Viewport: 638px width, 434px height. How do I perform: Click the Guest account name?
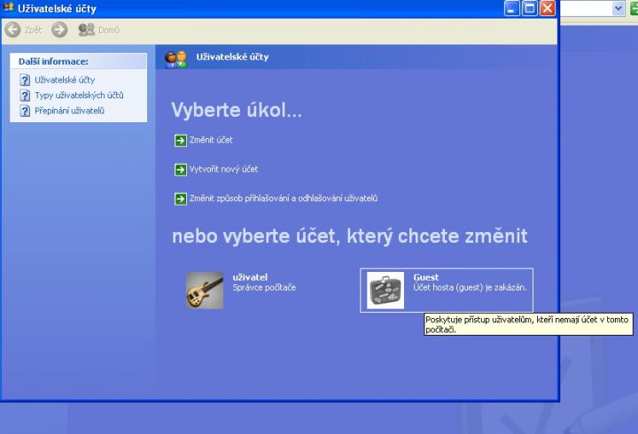426,277
